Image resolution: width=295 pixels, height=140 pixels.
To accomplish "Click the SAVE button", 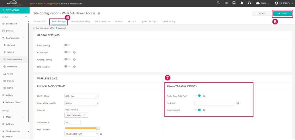I will (282, 13).
